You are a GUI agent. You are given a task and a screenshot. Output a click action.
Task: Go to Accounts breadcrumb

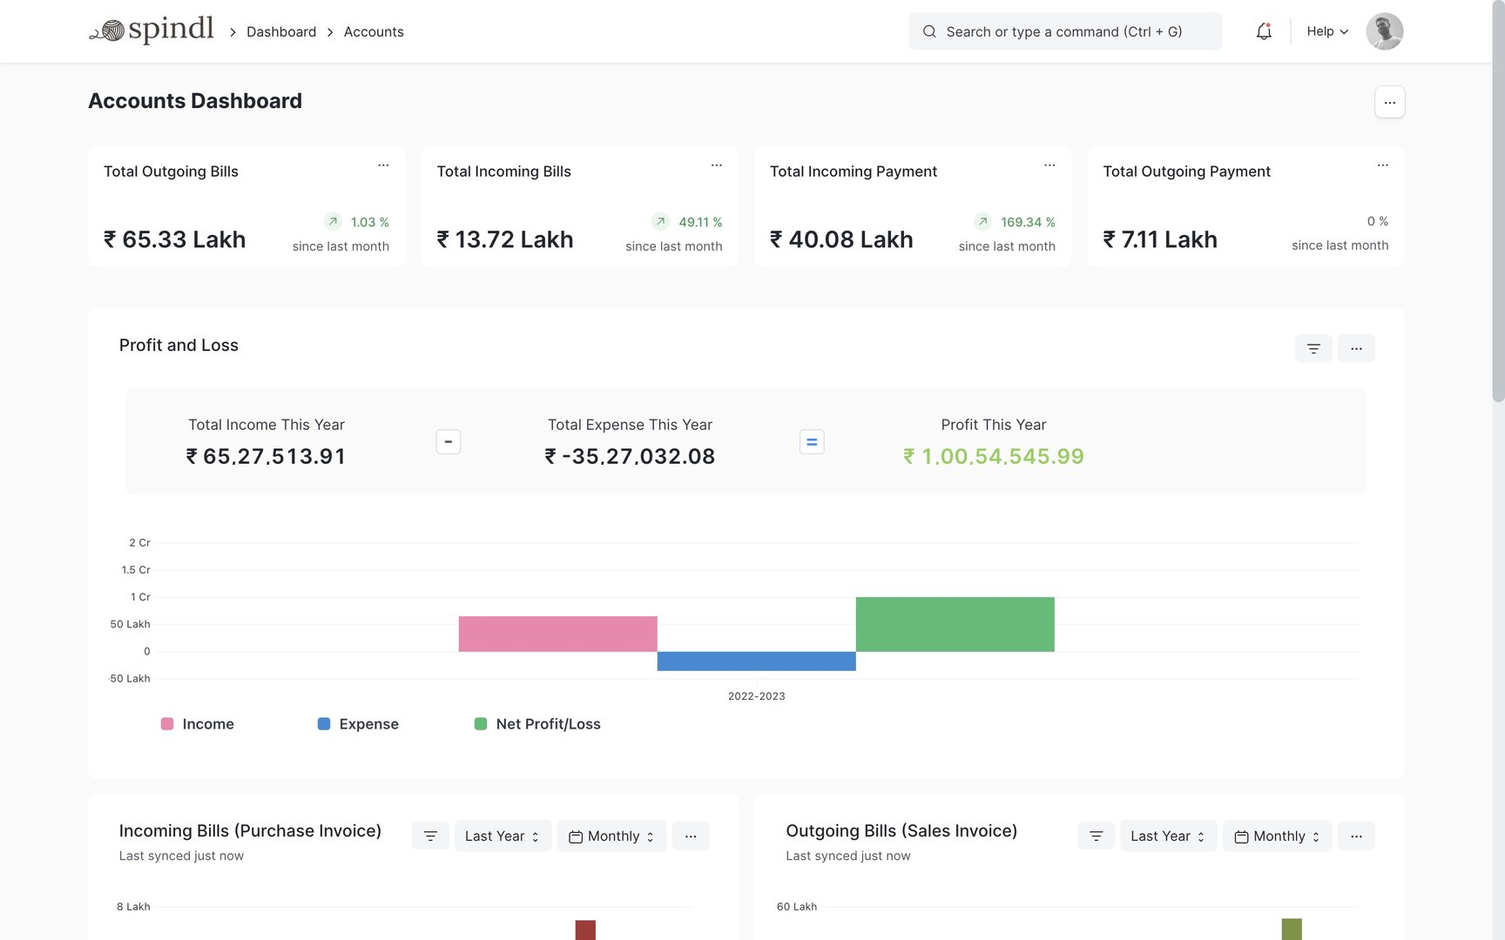374,31
